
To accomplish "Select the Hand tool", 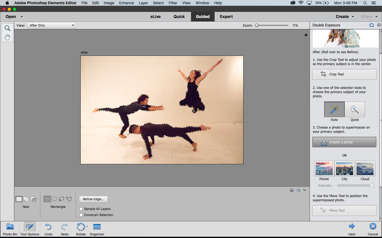I will point(7,37).
